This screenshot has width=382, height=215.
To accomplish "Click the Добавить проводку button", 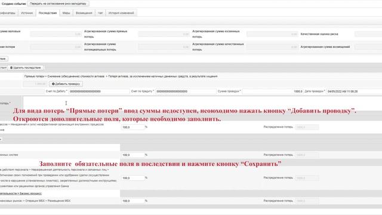I will click(x=66, y=84).
